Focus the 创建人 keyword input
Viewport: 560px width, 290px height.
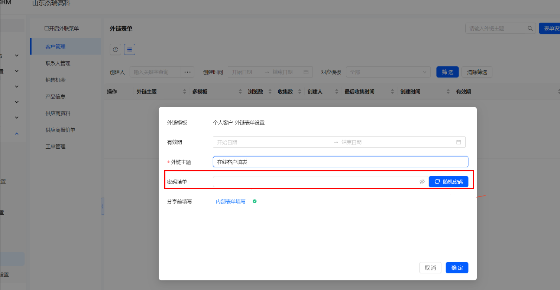click(155, 72)
